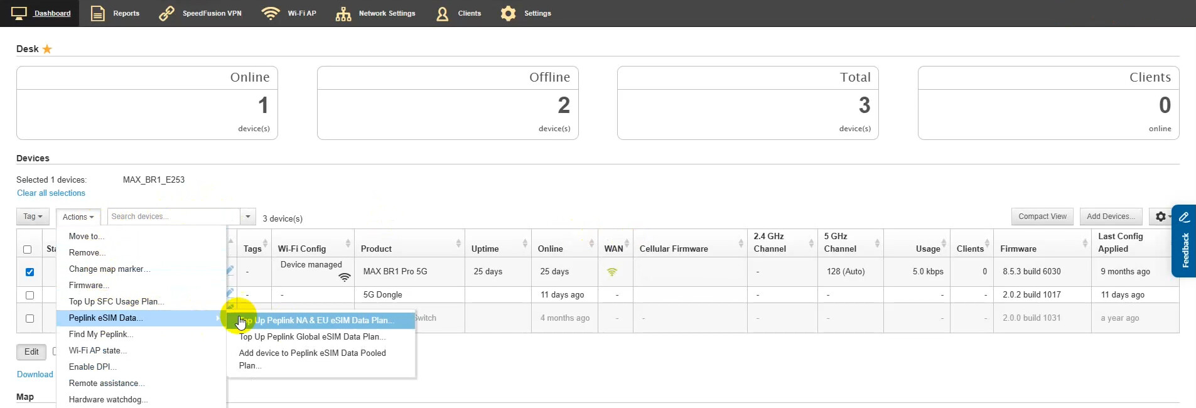The width and height of the screenshot is (1196, 408).
Task: Uncheck the MAX BR1 Pro 5G row checkbox
Action: click(30, 272)
